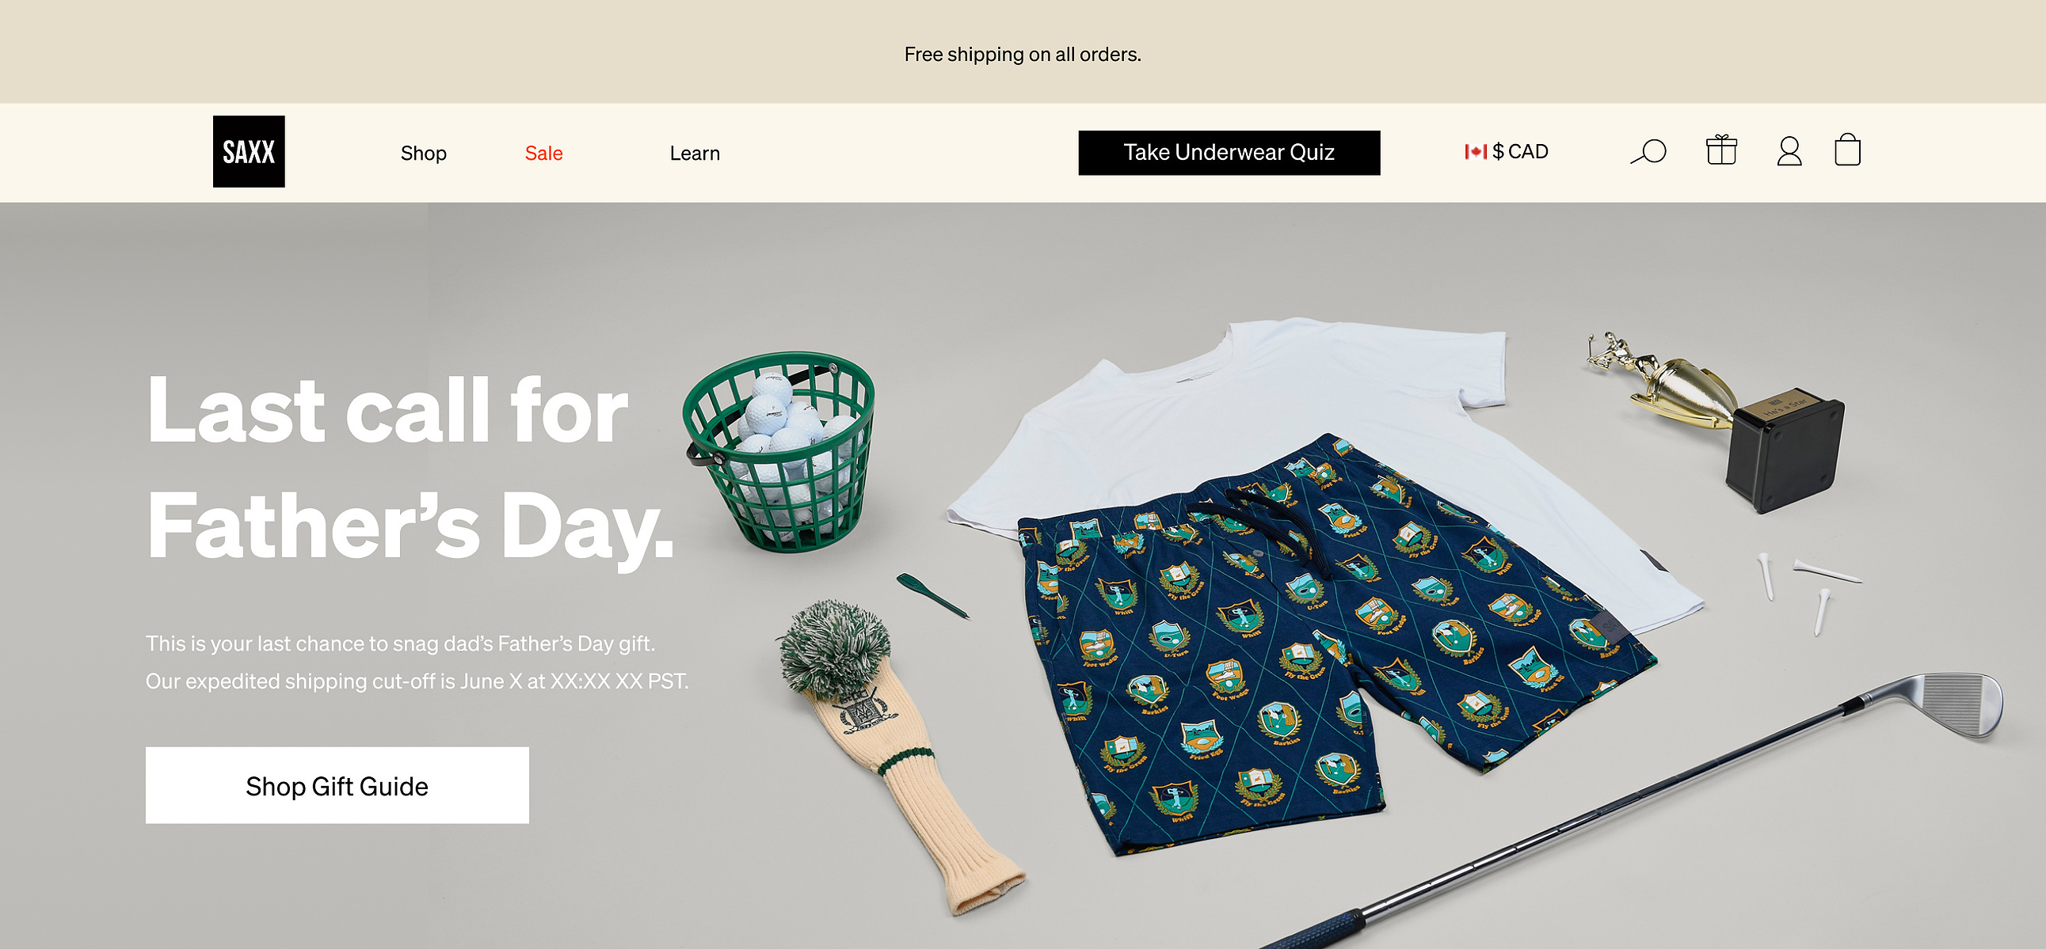This screenshot has width=2046, height=949.
Task: Click the SAXX logo
Action: [x=249, y=151]
